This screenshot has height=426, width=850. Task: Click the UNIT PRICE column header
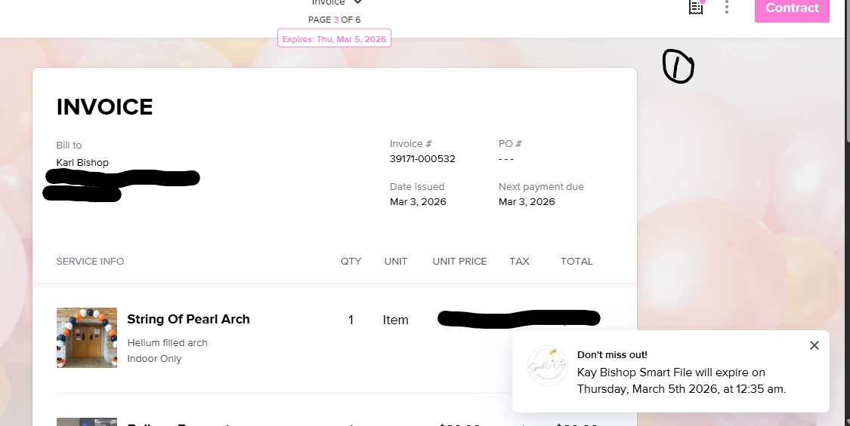tap(459, 262)
